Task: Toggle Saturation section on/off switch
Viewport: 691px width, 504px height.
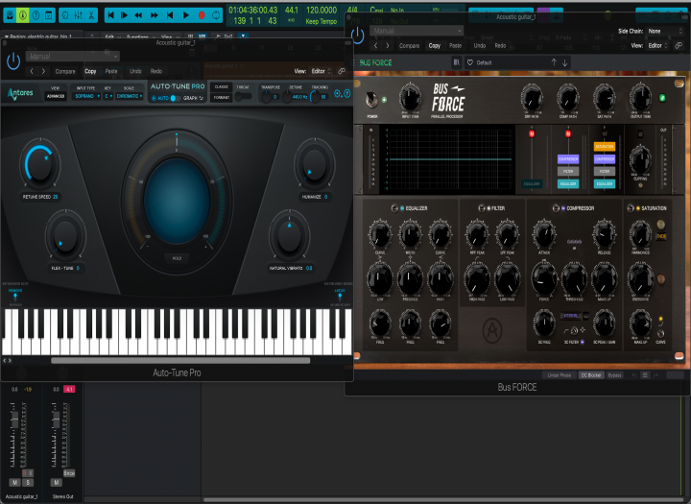Action: pos(631,208)
